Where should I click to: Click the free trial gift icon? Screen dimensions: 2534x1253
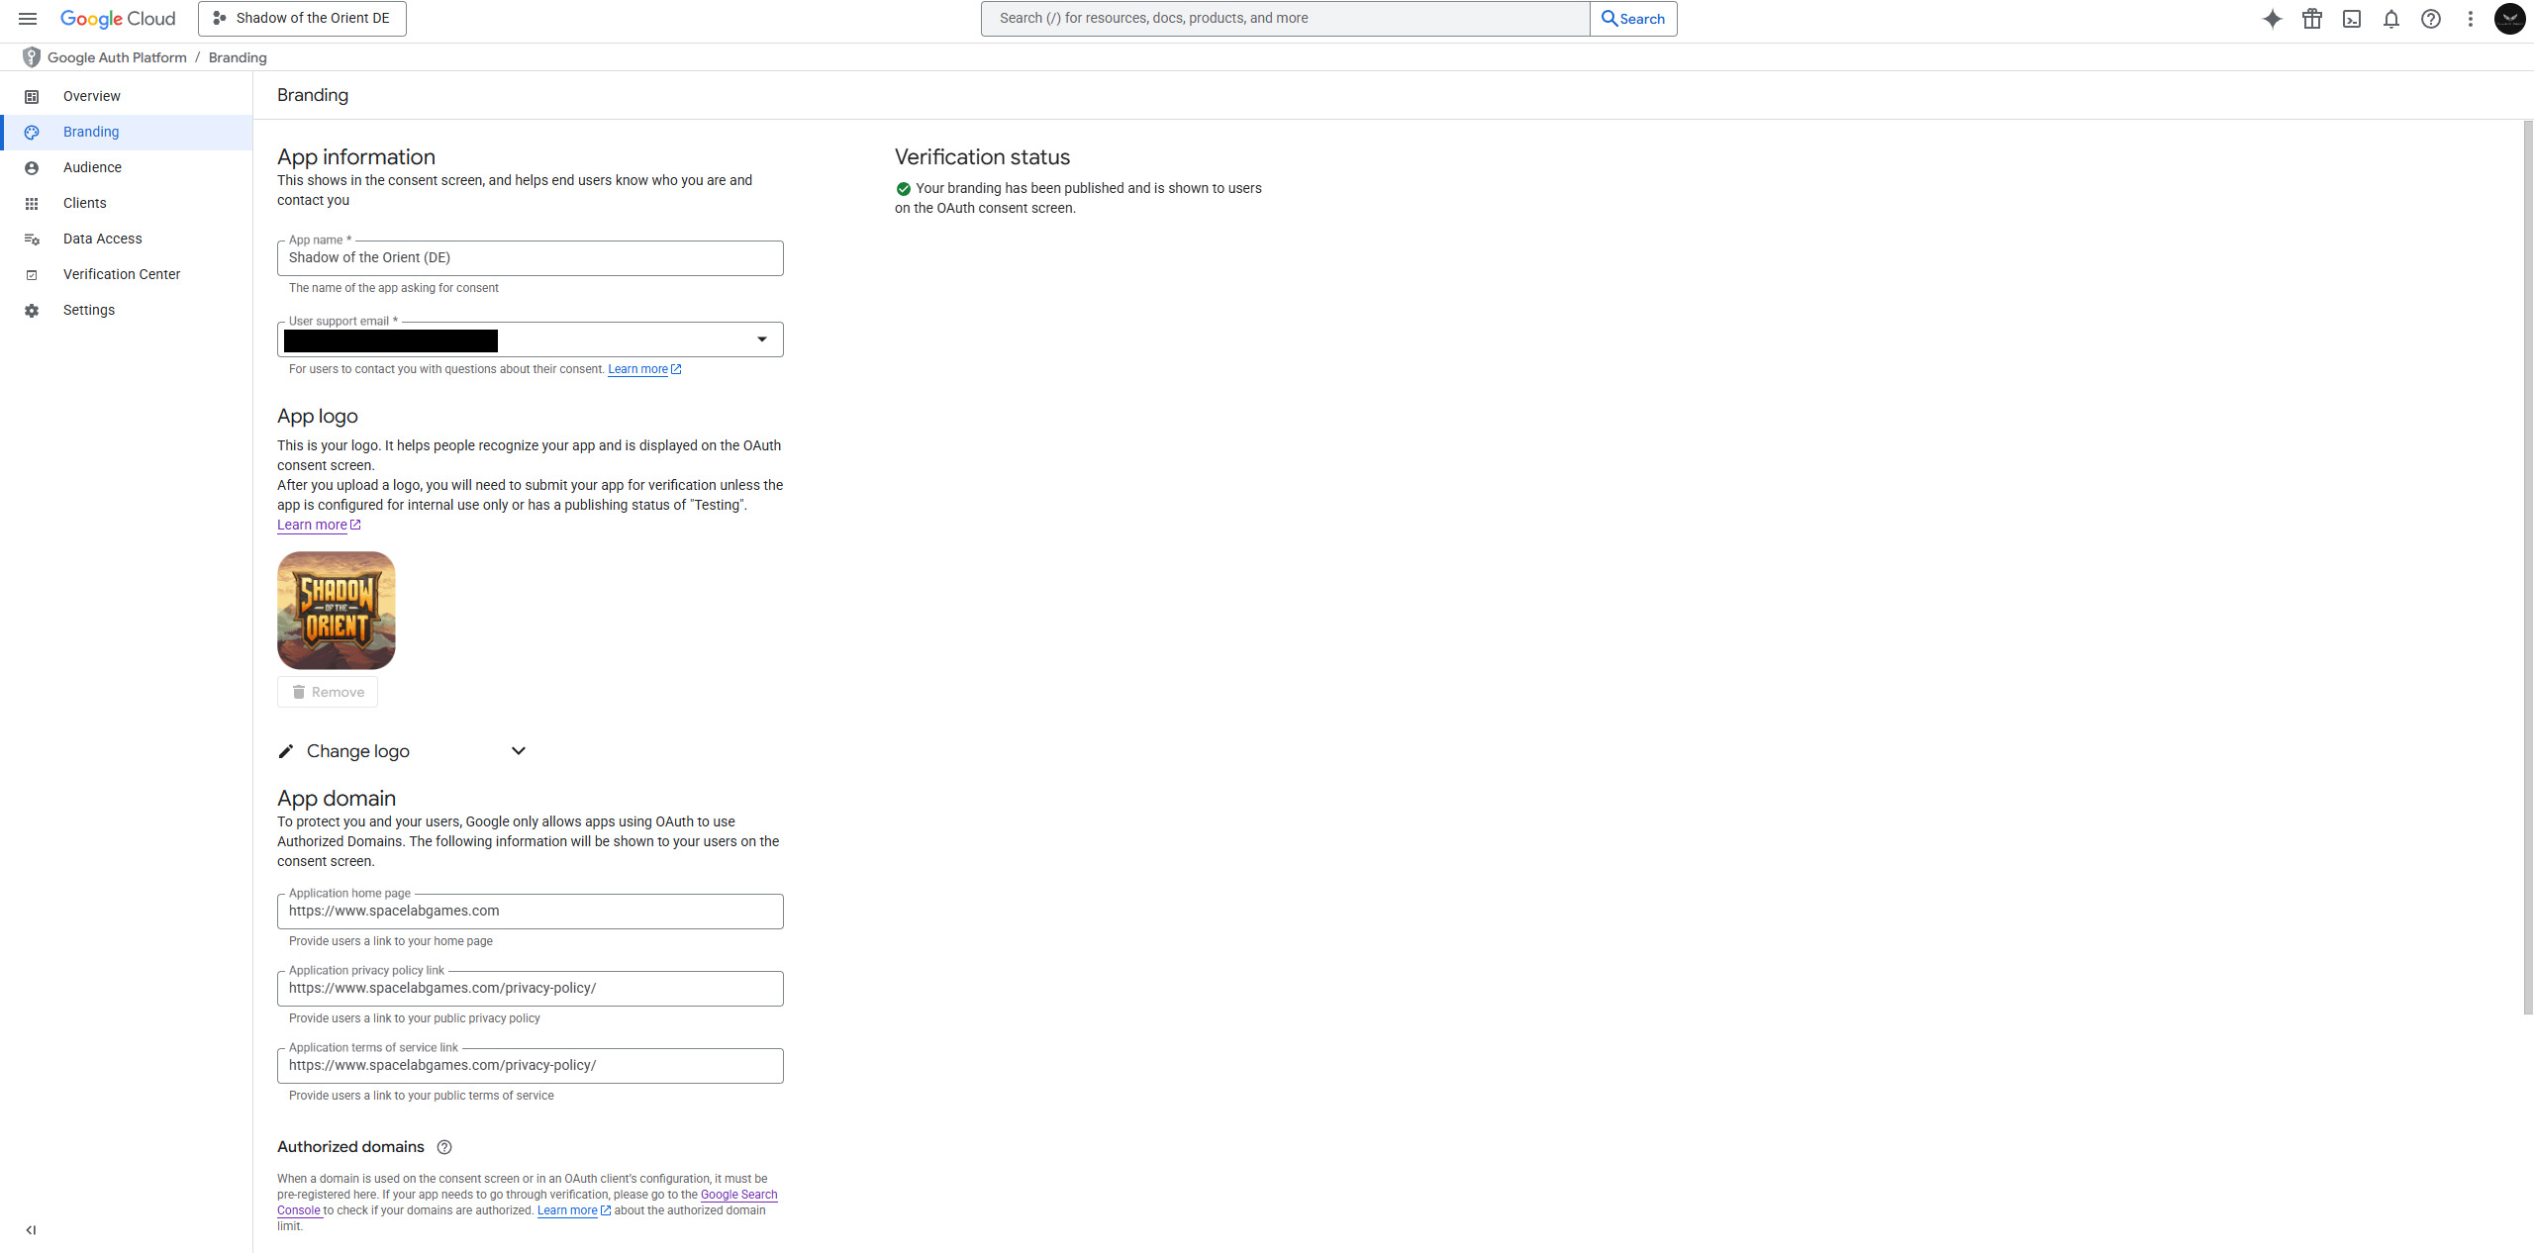tap(2312, 19)
